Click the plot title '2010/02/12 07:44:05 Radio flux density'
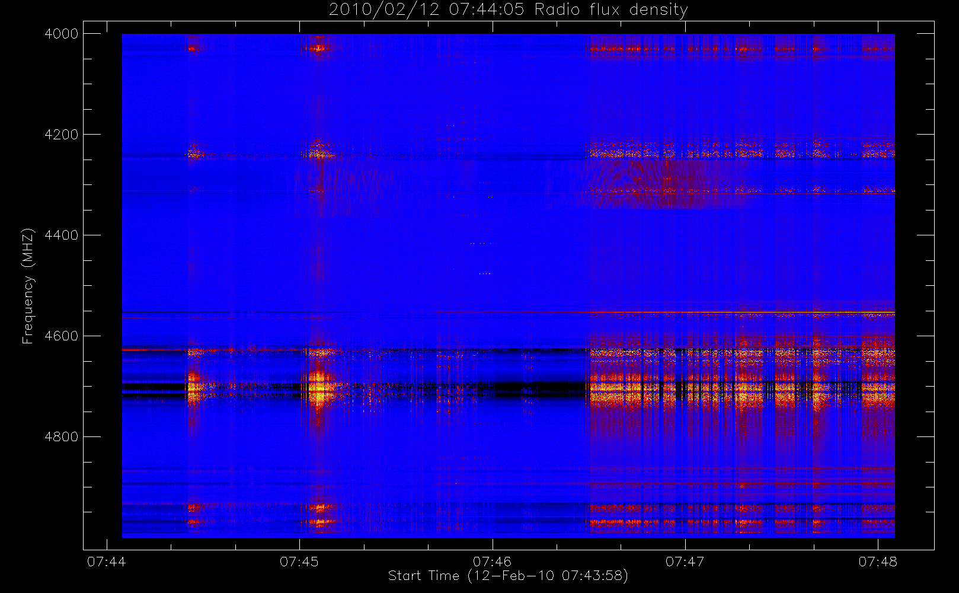 (x=509, y=10)
